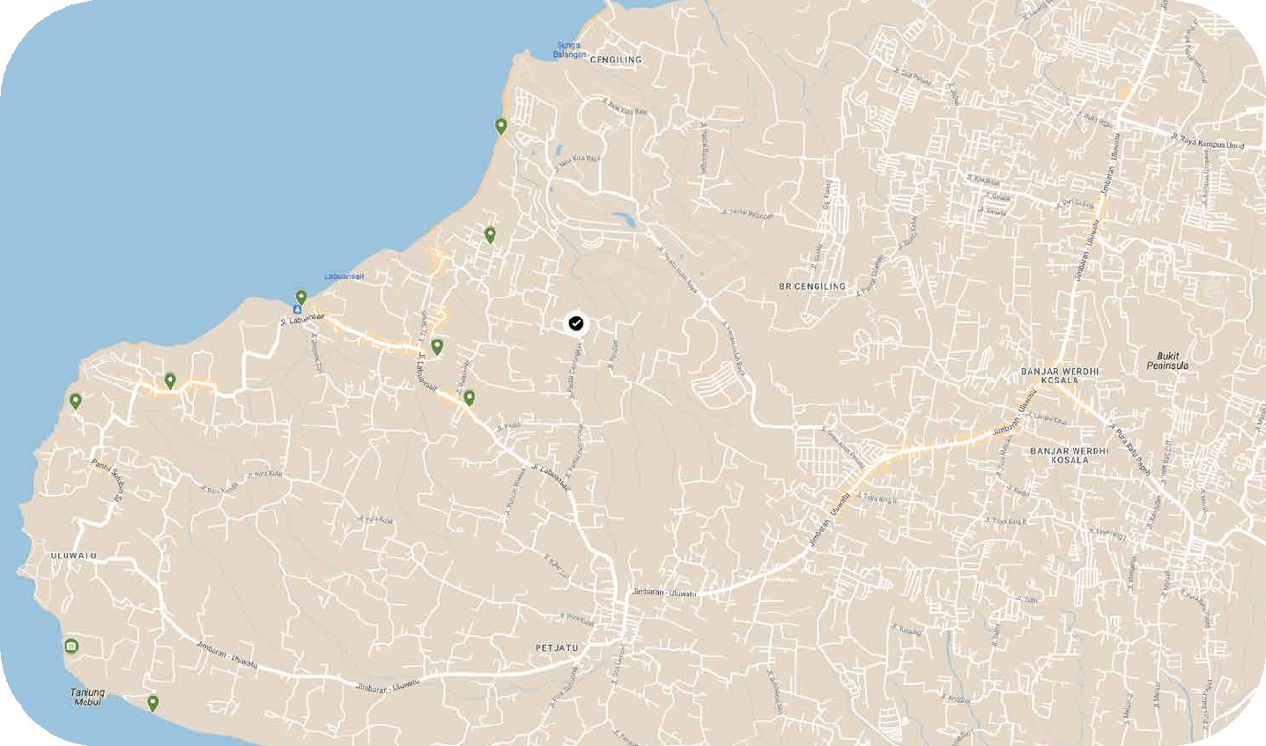1266x746 pixels.
Task: Click the green pin along Jl. Labuansait road
Action: pyautogui.click(x=438, y=344)
